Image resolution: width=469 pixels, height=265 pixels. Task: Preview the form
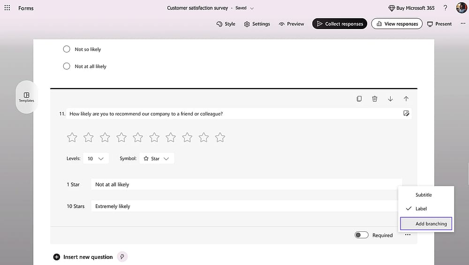click(x=291, y=24)
